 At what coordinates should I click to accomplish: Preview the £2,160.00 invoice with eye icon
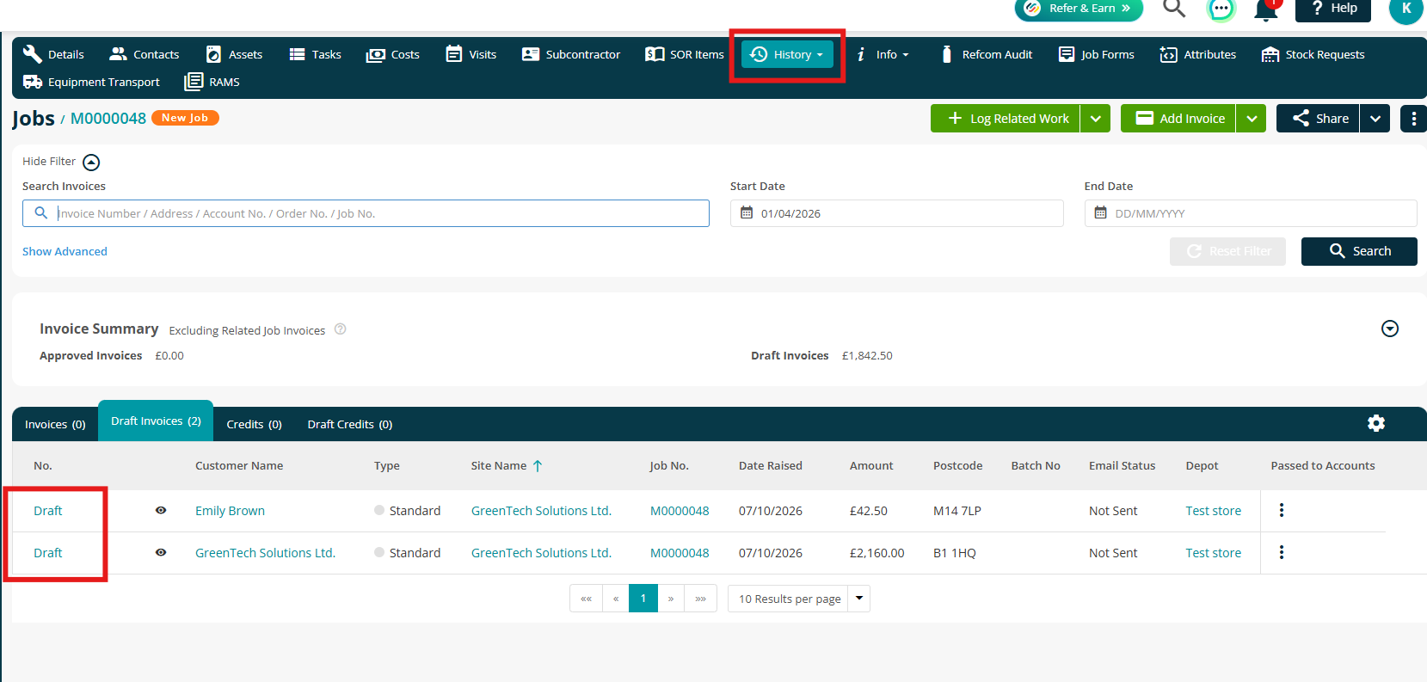coord(161,552)
